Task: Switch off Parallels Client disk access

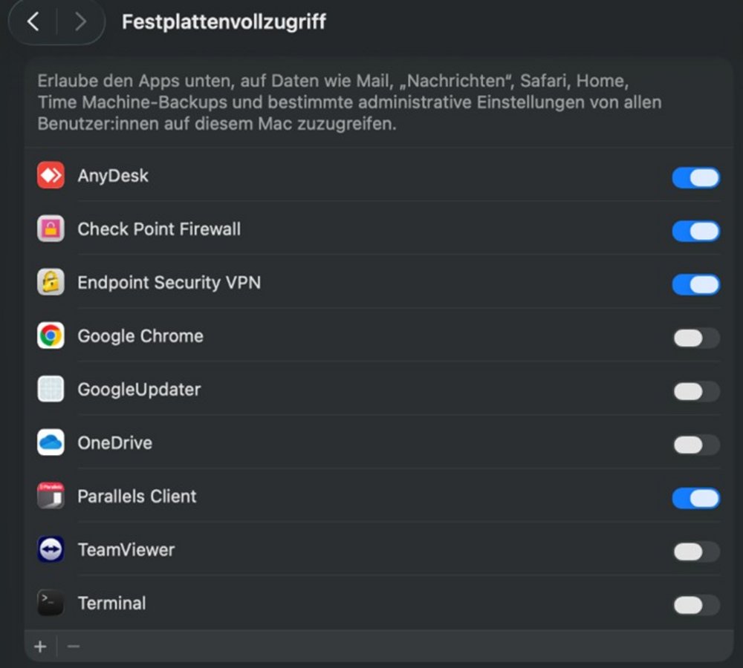Action: pyautogui.click(x=695, y=498)
